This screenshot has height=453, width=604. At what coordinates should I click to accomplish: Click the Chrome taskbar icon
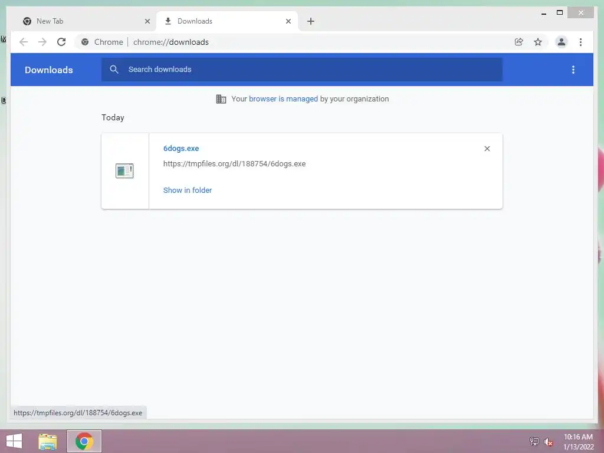pos(84,441)
